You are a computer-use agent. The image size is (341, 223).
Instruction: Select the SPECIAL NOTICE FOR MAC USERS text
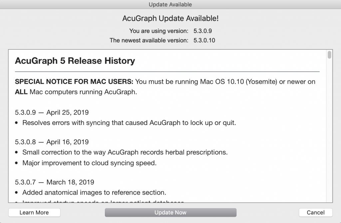tap(74, 82)
